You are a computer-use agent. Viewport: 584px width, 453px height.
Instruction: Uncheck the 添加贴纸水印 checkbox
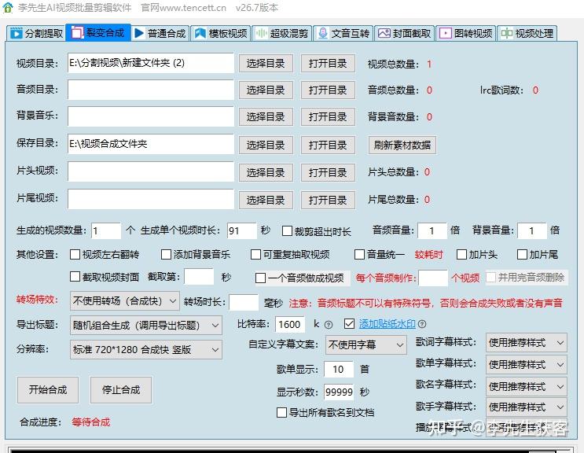[x=349, y=324]
